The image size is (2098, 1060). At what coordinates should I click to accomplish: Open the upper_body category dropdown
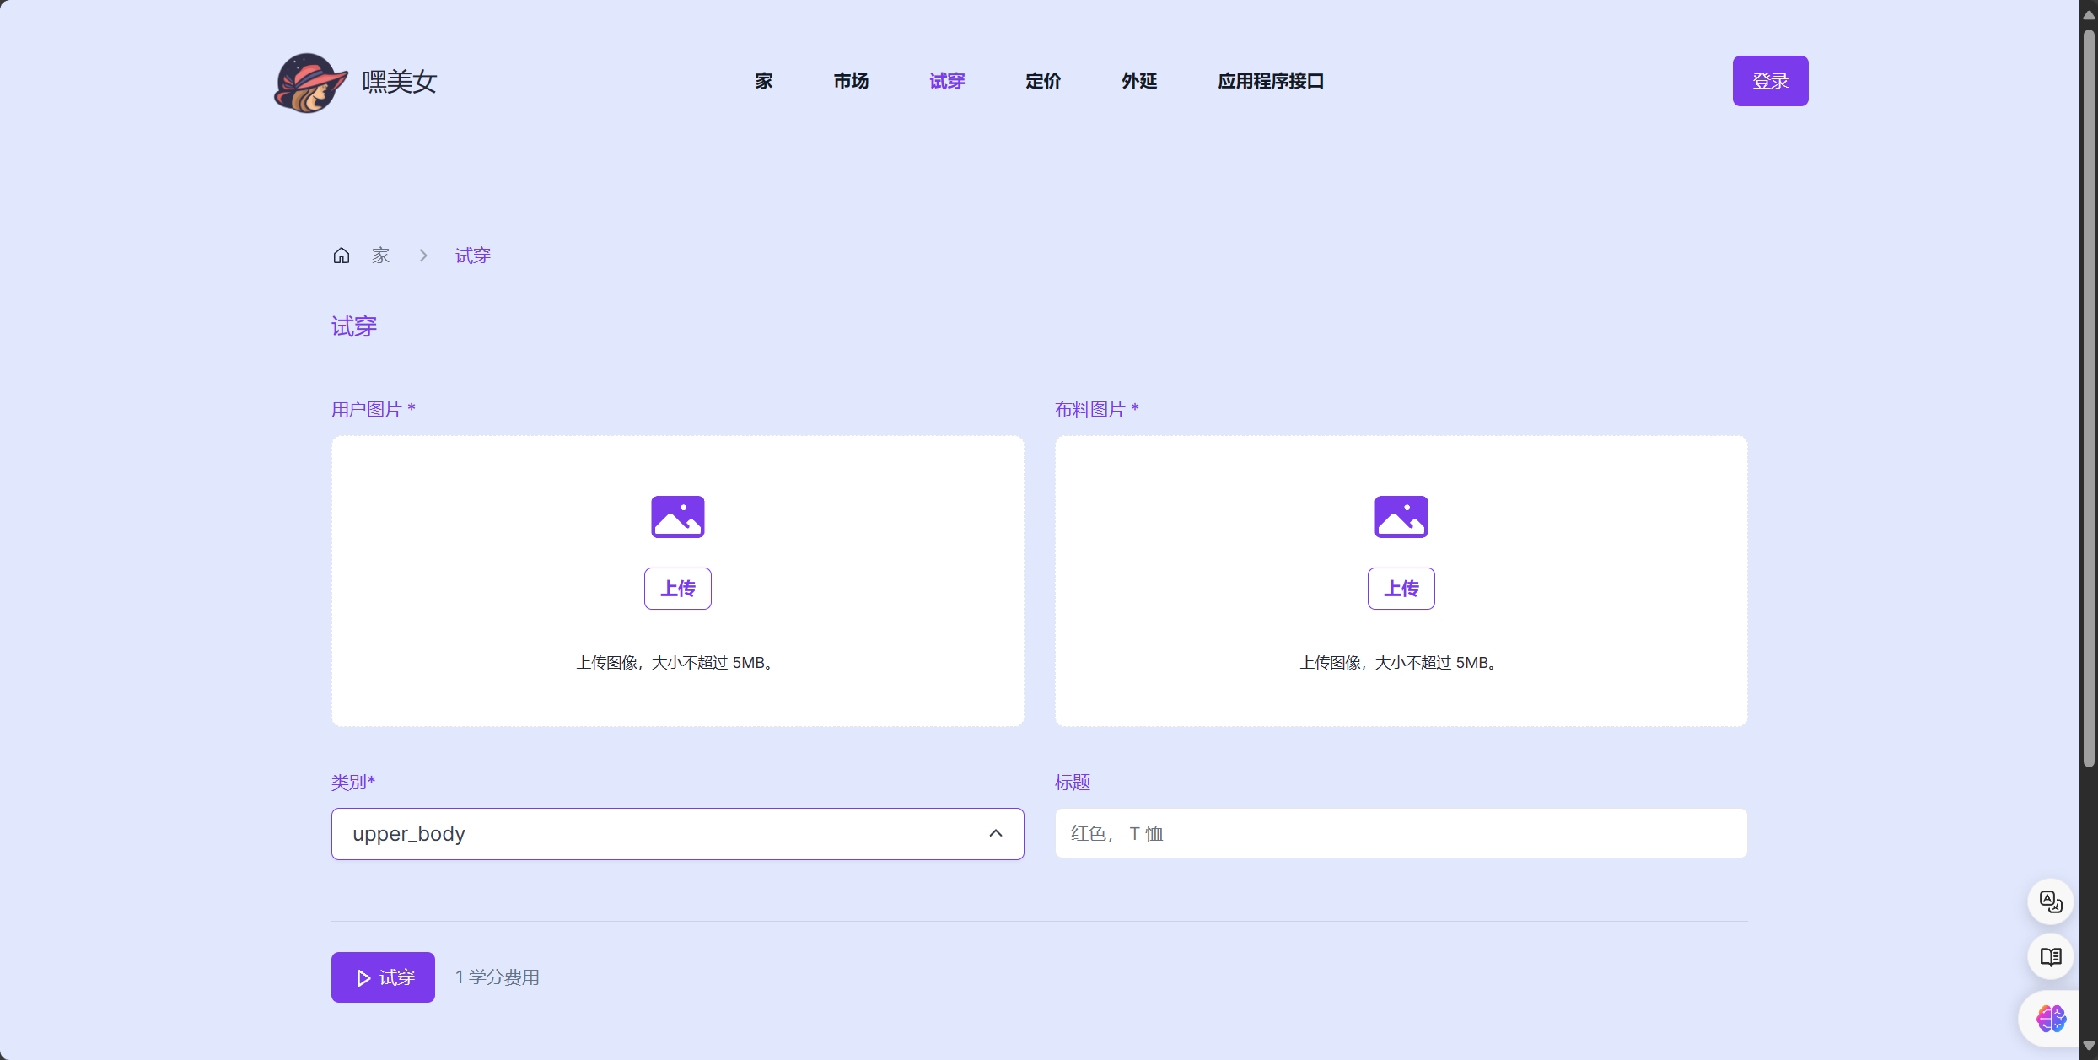pyautogui.click(x=658, y=834)
